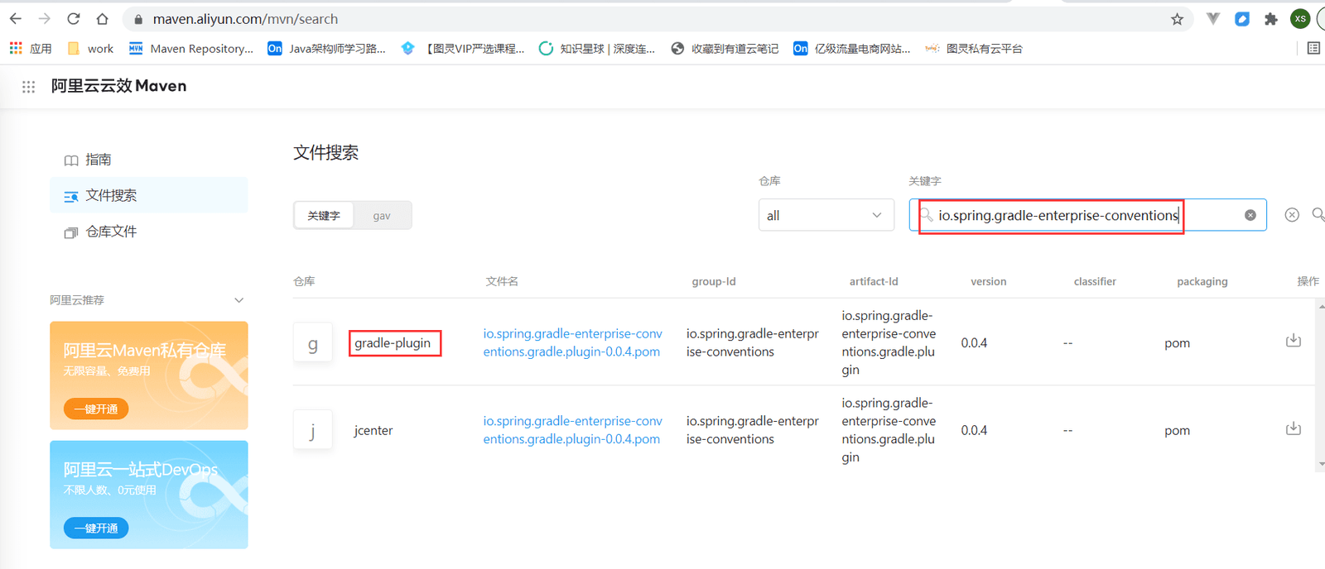Click pom packaging in the gradle-plugin row
The height and width of the screenshot is (569, 1325).
tap(1177, 343)
